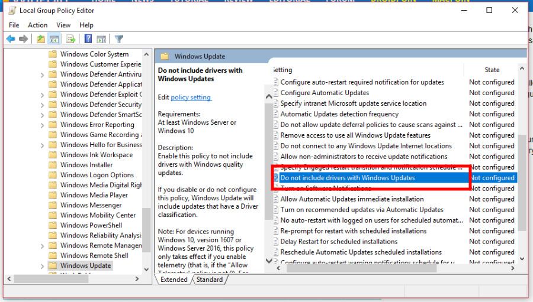This screenshot has width=533, height=302.
Task: Select Windows Remote Shell tree folder
Action: (x=94, y=255)
